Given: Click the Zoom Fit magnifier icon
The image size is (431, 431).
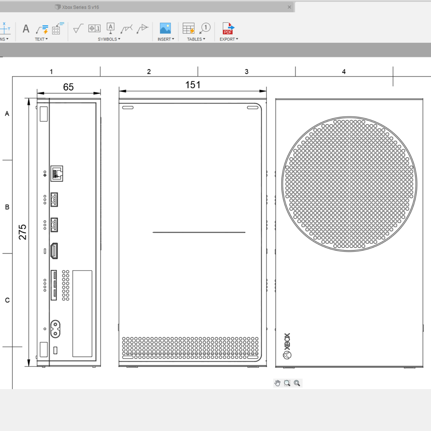Looking at the screenshot, I should (297, 383).
